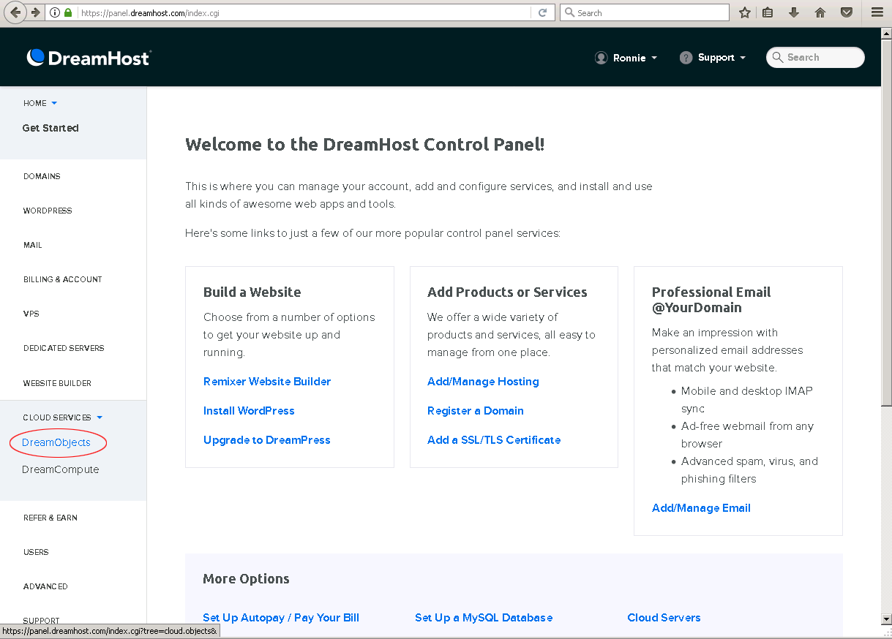Screen dimensions: 892x639
Task: Click Remixer Website Builder link
Action: [x=267, y=382]
